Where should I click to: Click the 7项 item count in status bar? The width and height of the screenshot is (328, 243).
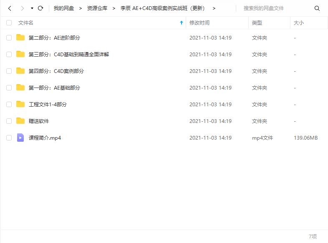pos(313,236)
